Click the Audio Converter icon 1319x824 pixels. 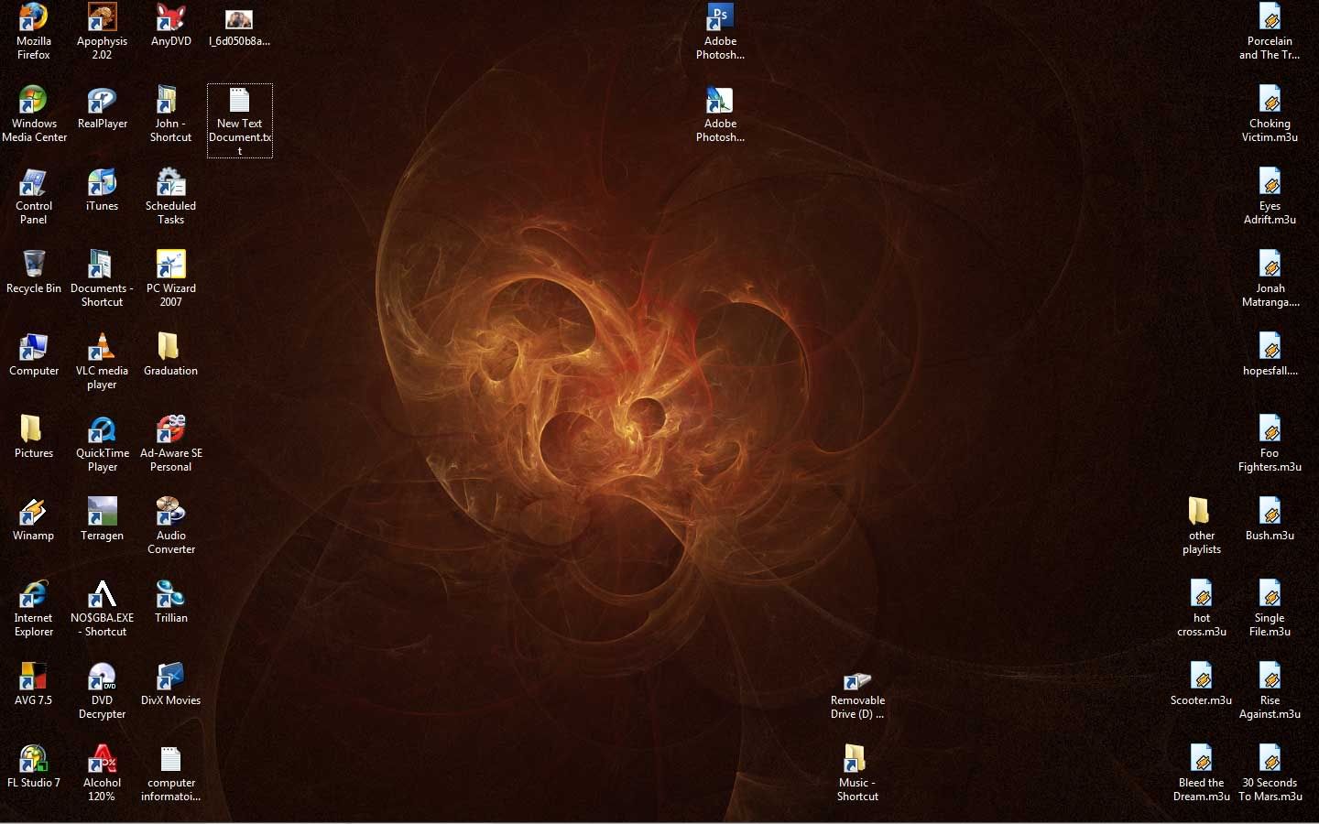(170, 512)
